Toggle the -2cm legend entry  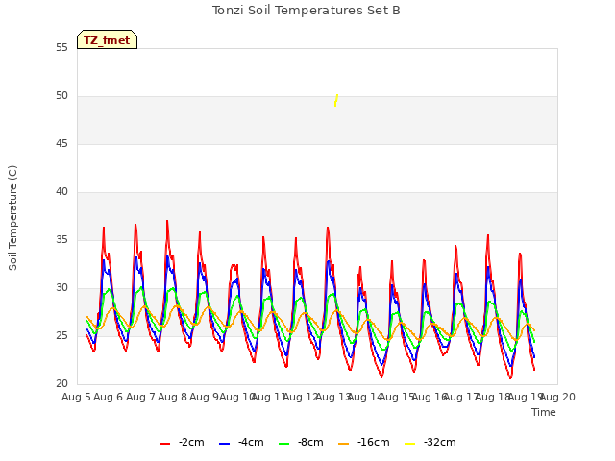tap(182, 443)
